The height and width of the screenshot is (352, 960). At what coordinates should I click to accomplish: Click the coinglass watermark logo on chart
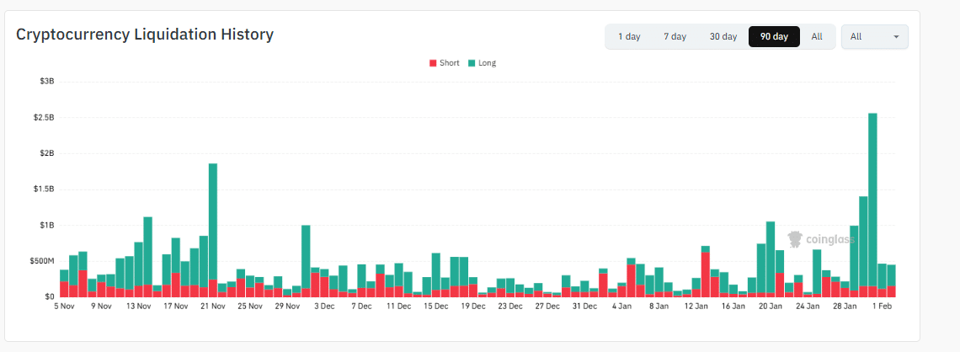tap(820, 239)
